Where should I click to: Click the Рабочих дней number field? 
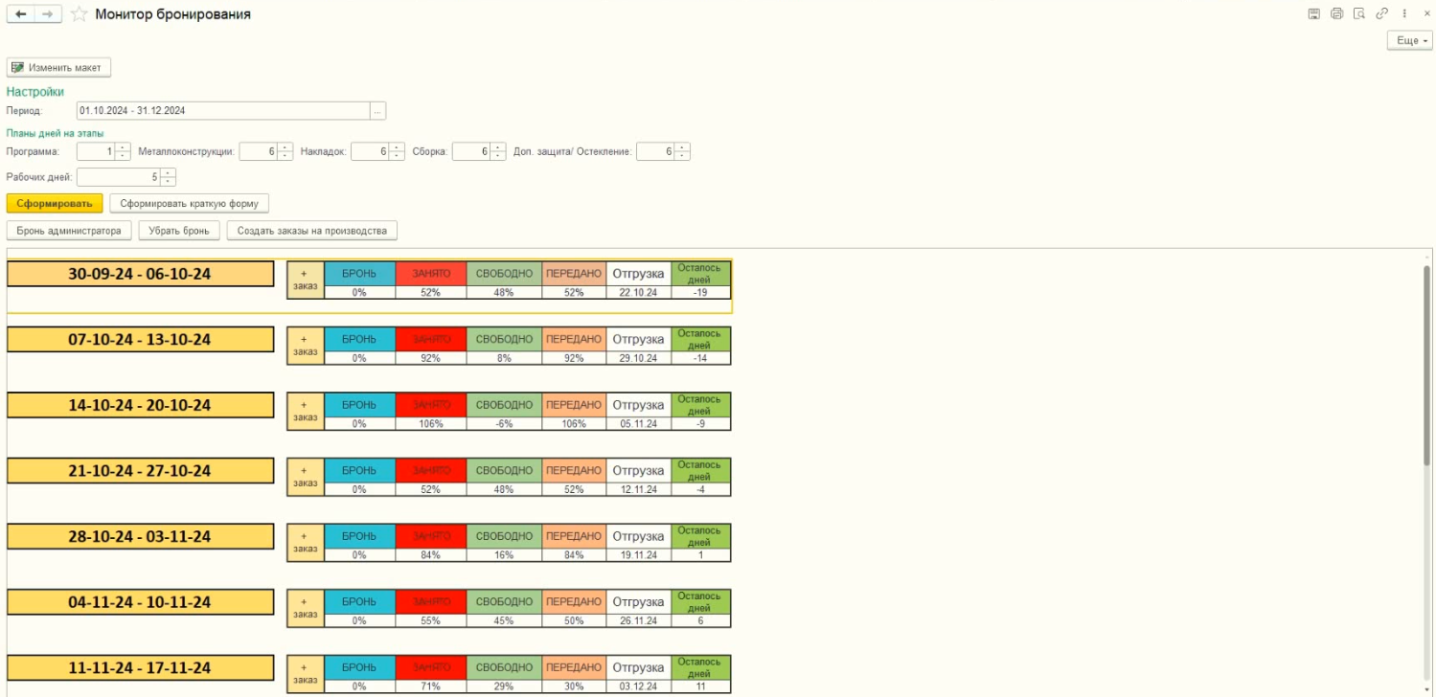click(118, 177)
